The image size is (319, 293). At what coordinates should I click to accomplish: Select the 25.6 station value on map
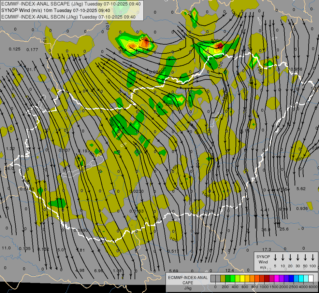coord(284,229)
